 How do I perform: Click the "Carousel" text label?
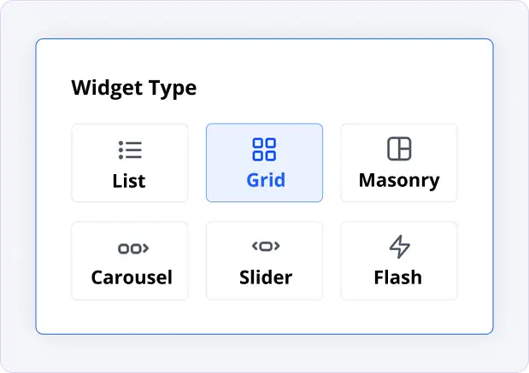(x=132, y=277)
